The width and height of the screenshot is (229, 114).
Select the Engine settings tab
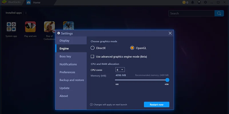coord(71,48)
